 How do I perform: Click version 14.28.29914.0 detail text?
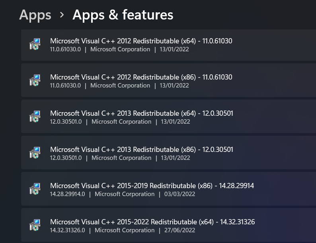tap(67, 194)
